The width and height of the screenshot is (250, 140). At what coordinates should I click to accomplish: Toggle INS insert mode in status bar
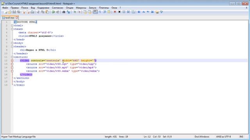point(241,136)
